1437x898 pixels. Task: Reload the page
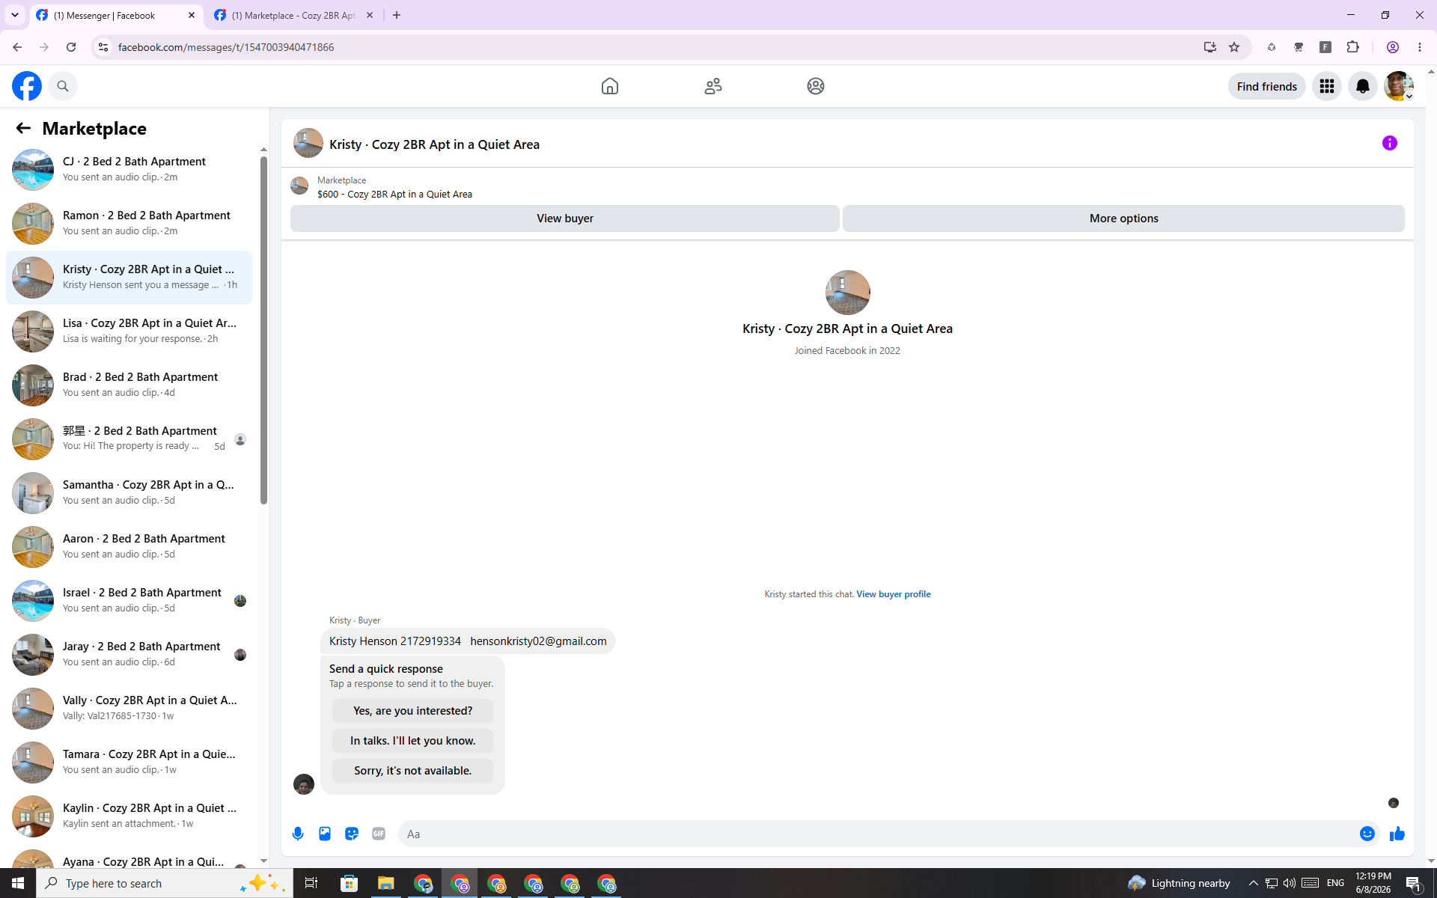(71, 47)
